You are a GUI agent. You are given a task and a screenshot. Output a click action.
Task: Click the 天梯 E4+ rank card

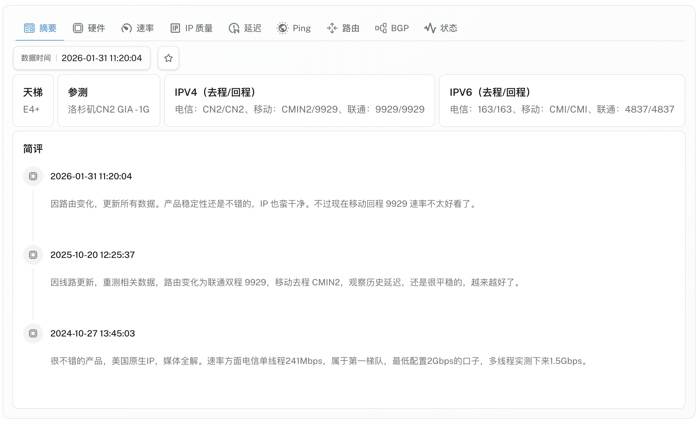coord(33,100)
